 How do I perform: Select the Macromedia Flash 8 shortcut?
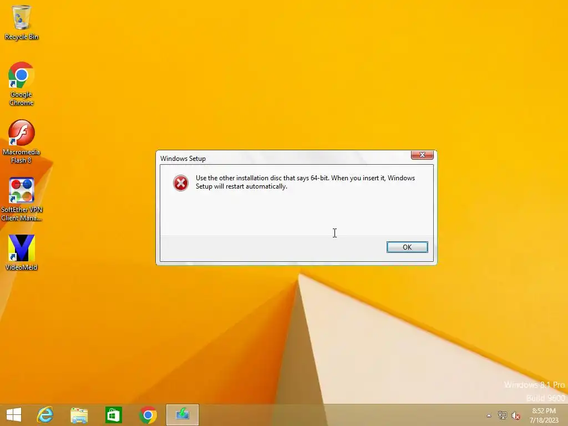tap(22, 141)
